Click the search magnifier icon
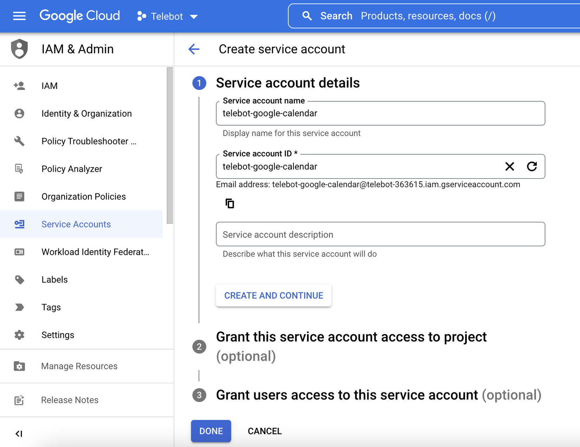This screenshot has height=447, width=580. coord(307,16)
